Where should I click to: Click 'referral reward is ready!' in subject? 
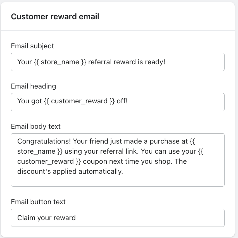127,62
